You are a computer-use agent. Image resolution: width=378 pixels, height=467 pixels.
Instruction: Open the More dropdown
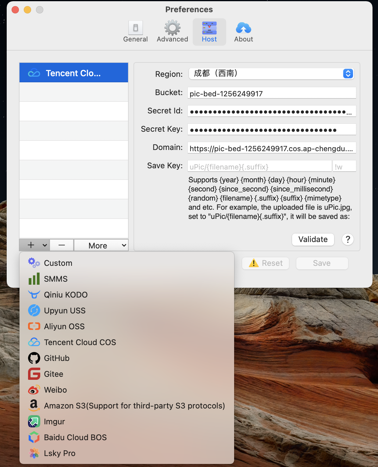(x=101, y=245)
